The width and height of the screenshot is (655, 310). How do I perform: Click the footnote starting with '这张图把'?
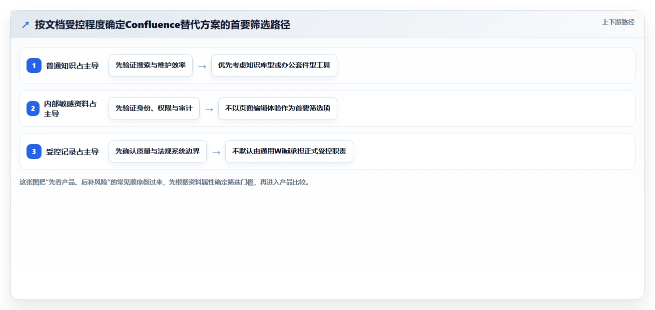click(164, 182)
